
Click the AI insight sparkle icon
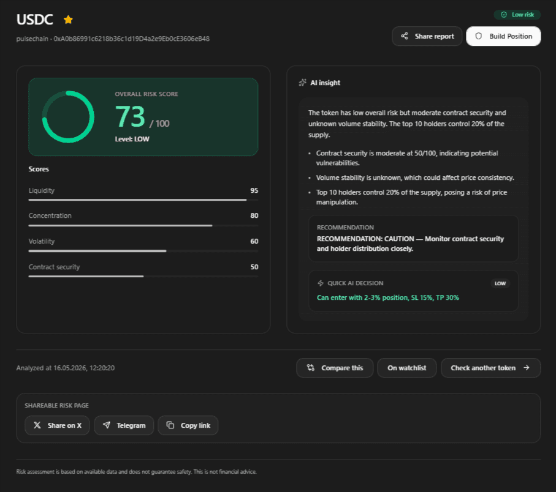coord(302,83)
